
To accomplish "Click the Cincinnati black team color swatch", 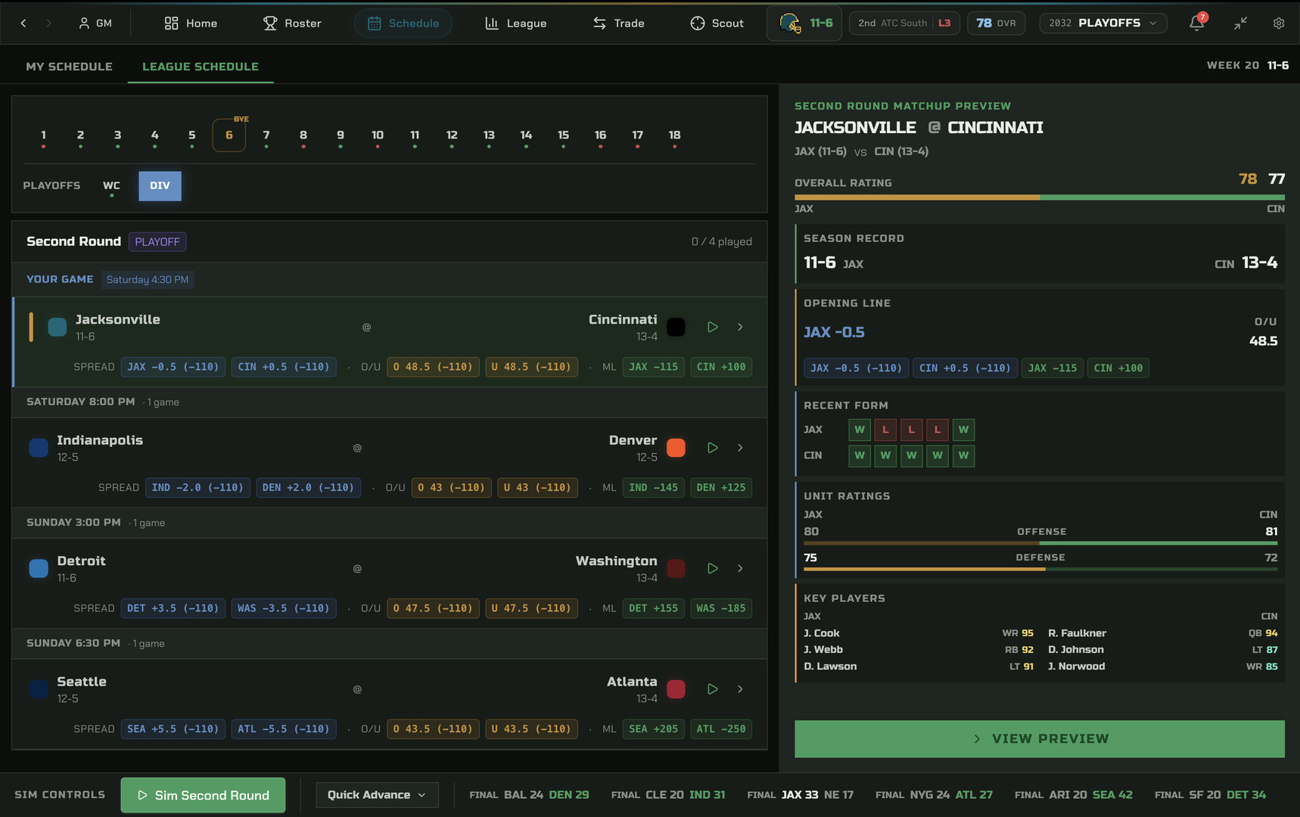I will pyautogui.click(x=676, y=327).
